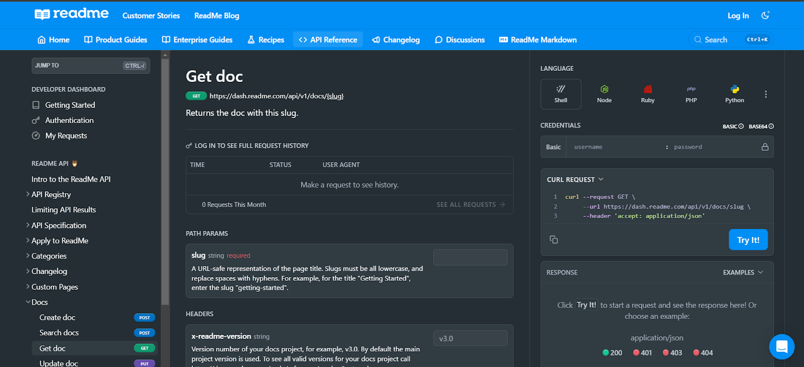
Task: Open ReadMe Markdown tab
Action: coord(538,40)
